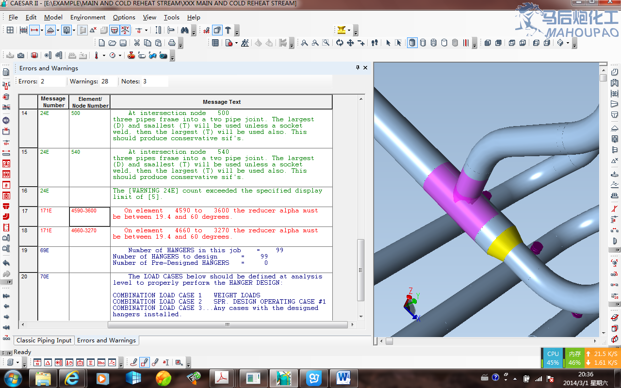
Task: Pin the Errors and Warnings panel
Action: pos(358,68)
